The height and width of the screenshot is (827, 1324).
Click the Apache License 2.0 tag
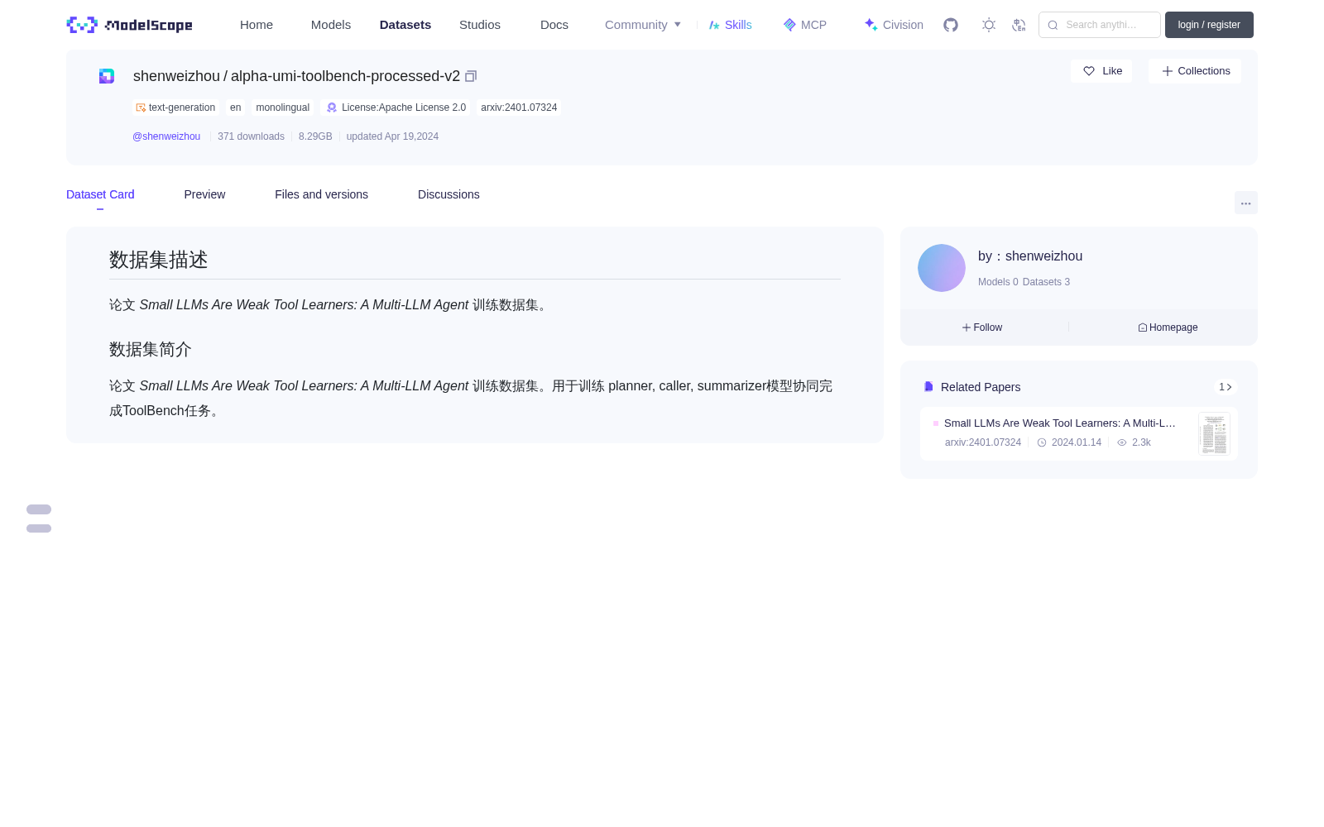click(x=396, y=108)
